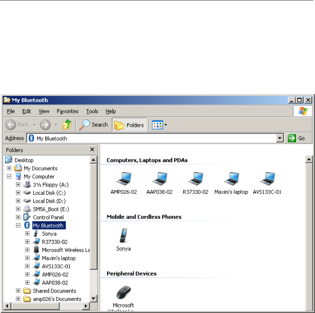Select Microsoft Wireless device in folder tree
315x313 pixels.
[x=66, y=250]
